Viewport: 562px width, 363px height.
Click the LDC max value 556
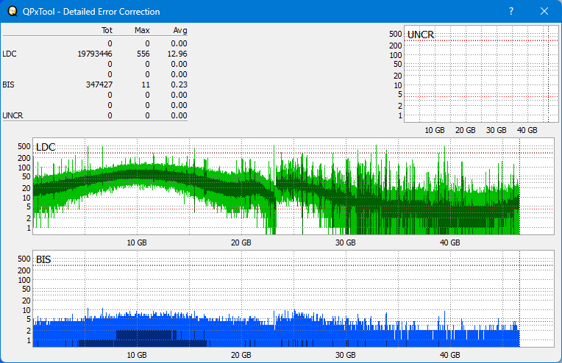point(143,54)
